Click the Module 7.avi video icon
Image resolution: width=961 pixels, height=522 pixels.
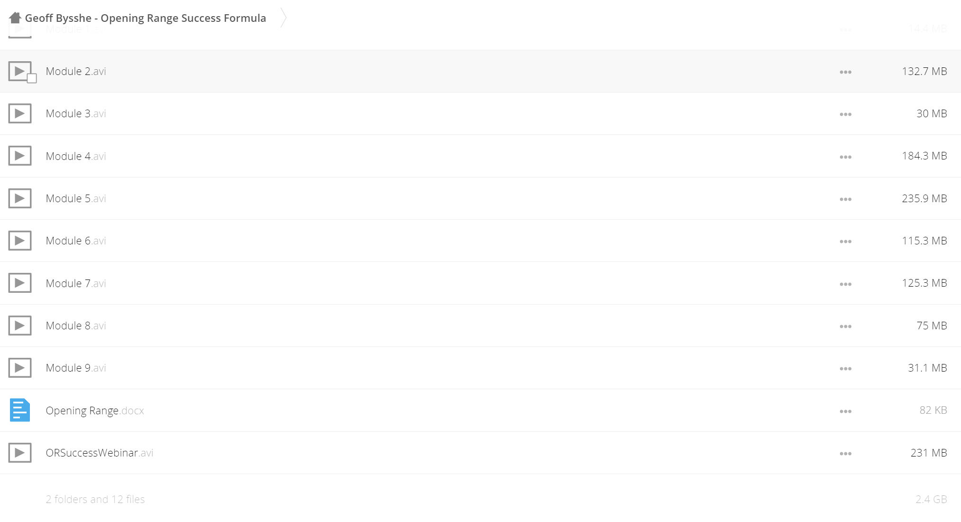[20, 283]
